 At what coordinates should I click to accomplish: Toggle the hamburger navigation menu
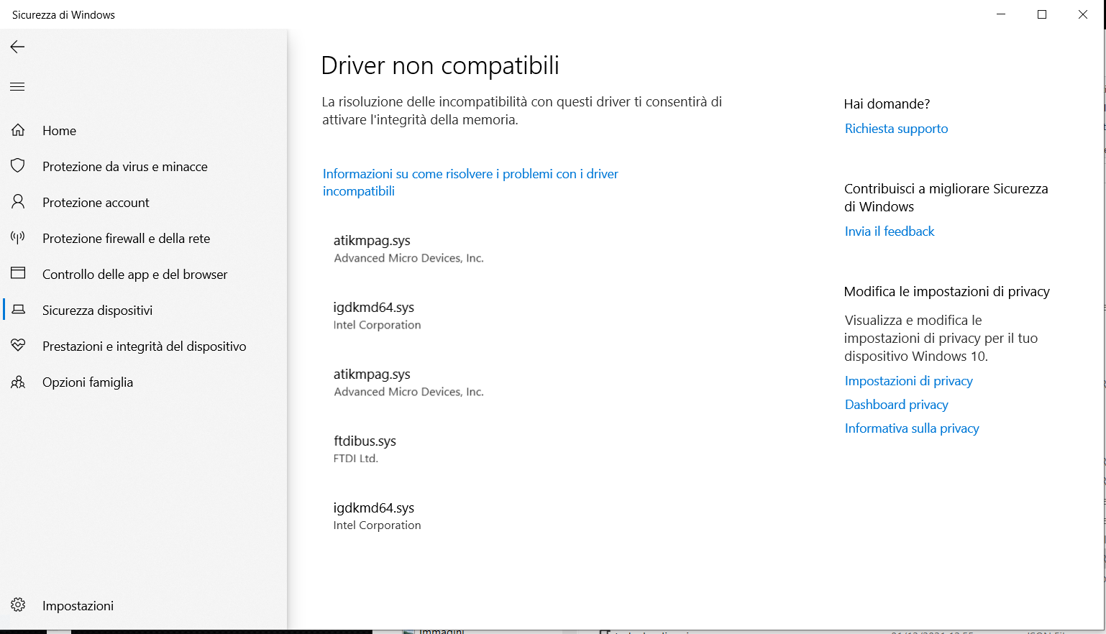point(17,86)
